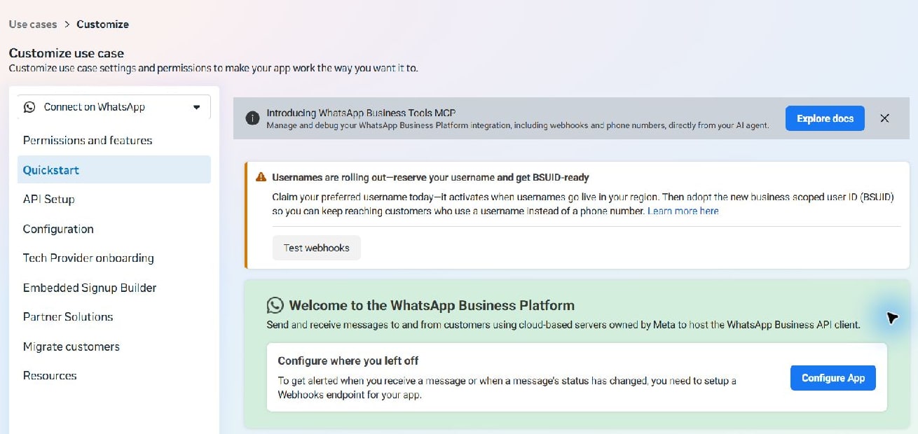The height and width of the screenshot is (434, 918).
Task: Click the caret arrow of use case selector
Action: pyautogui.click(x=197, y=107)
